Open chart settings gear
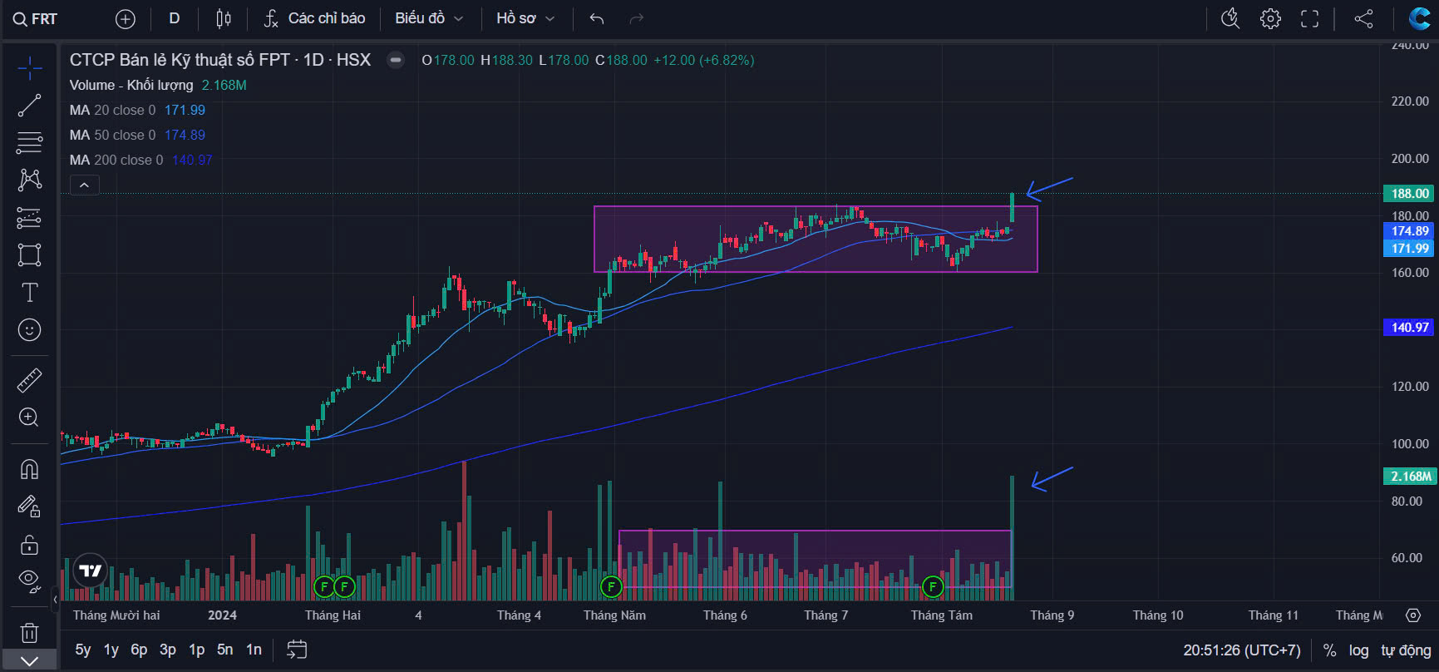 pyautogui.click(x=1270, y=18)
